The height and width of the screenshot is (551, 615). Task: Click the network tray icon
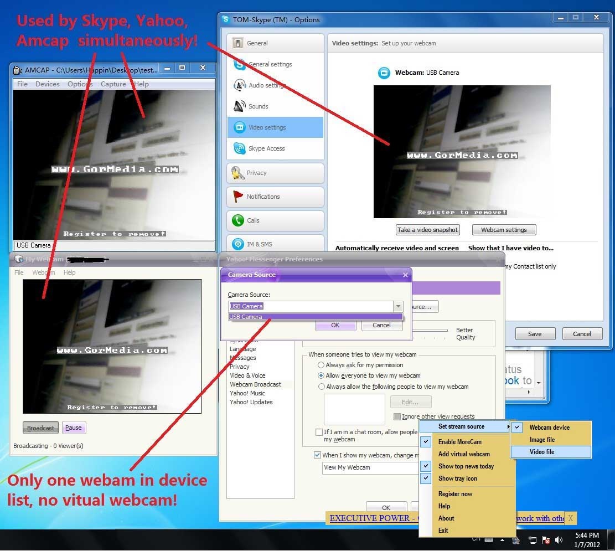pos(532,540)
